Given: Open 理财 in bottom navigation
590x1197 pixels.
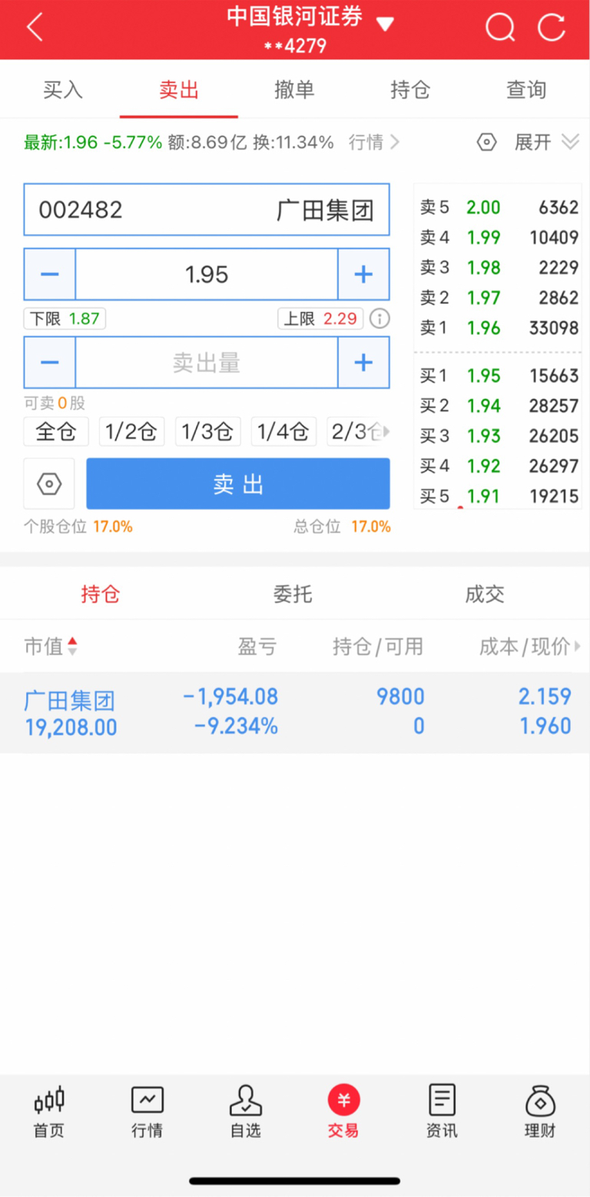Looking at the screenshot, I should (540, 1112).
